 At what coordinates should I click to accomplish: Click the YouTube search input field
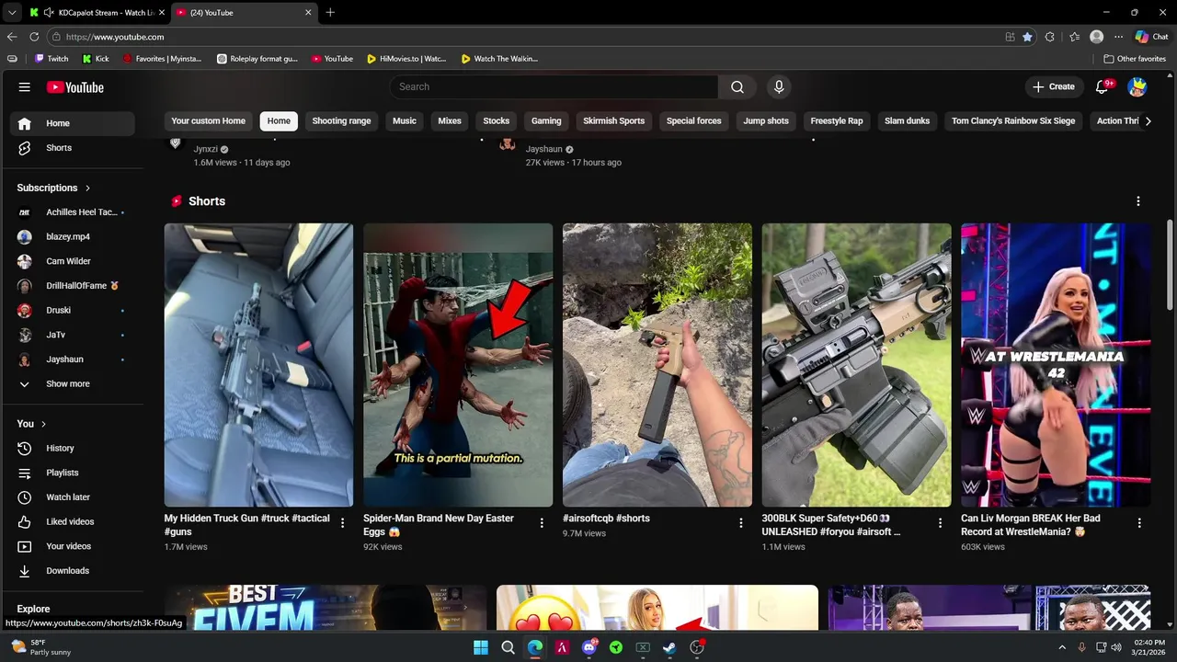554,86
